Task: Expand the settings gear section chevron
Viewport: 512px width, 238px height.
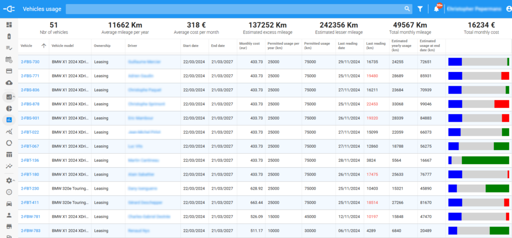Action: tap(14, 181)
